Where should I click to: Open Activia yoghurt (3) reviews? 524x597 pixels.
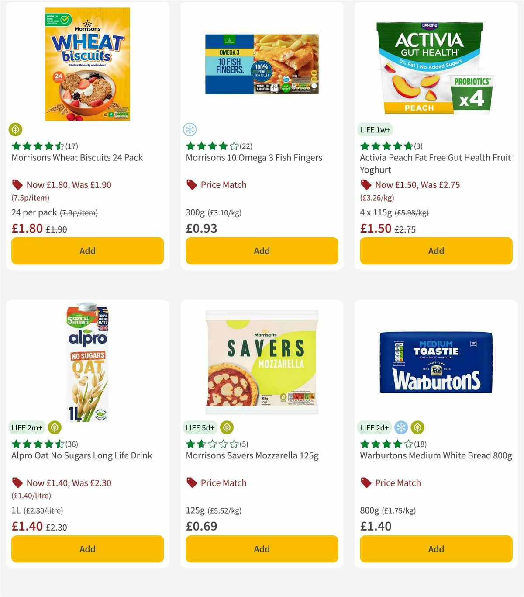tap(418, 146)
